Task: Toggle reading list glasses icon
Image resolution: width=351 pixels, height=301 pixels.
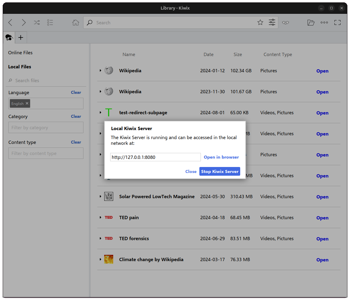Action: (x=286, y=22)
